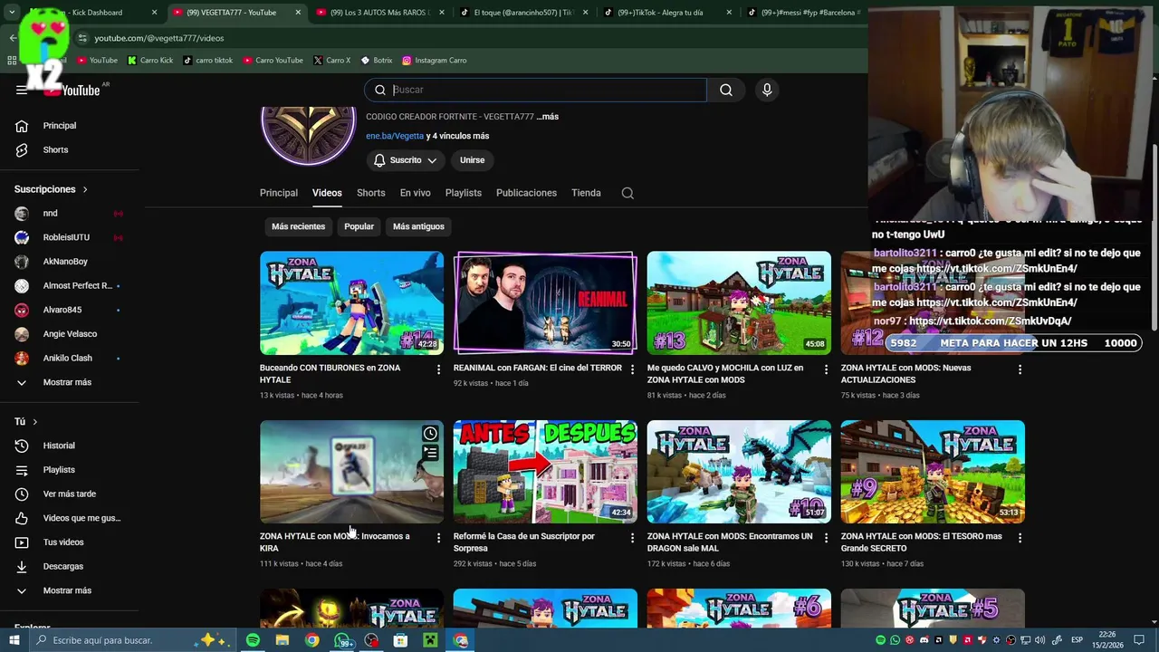This screenshot has width=1159, height=652.
Task: Show more under Tú with Mostrar más
Action: pos(67,590)
